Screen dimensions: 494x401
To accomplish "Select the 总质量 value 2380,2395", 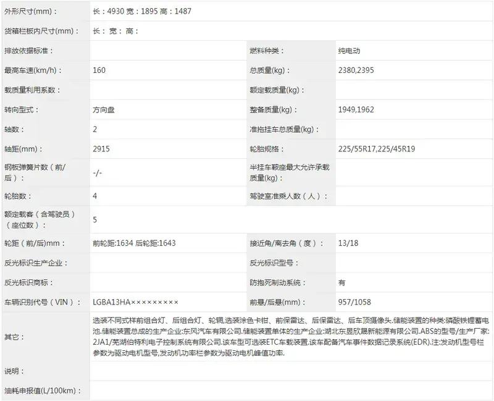I will point(356,70).
